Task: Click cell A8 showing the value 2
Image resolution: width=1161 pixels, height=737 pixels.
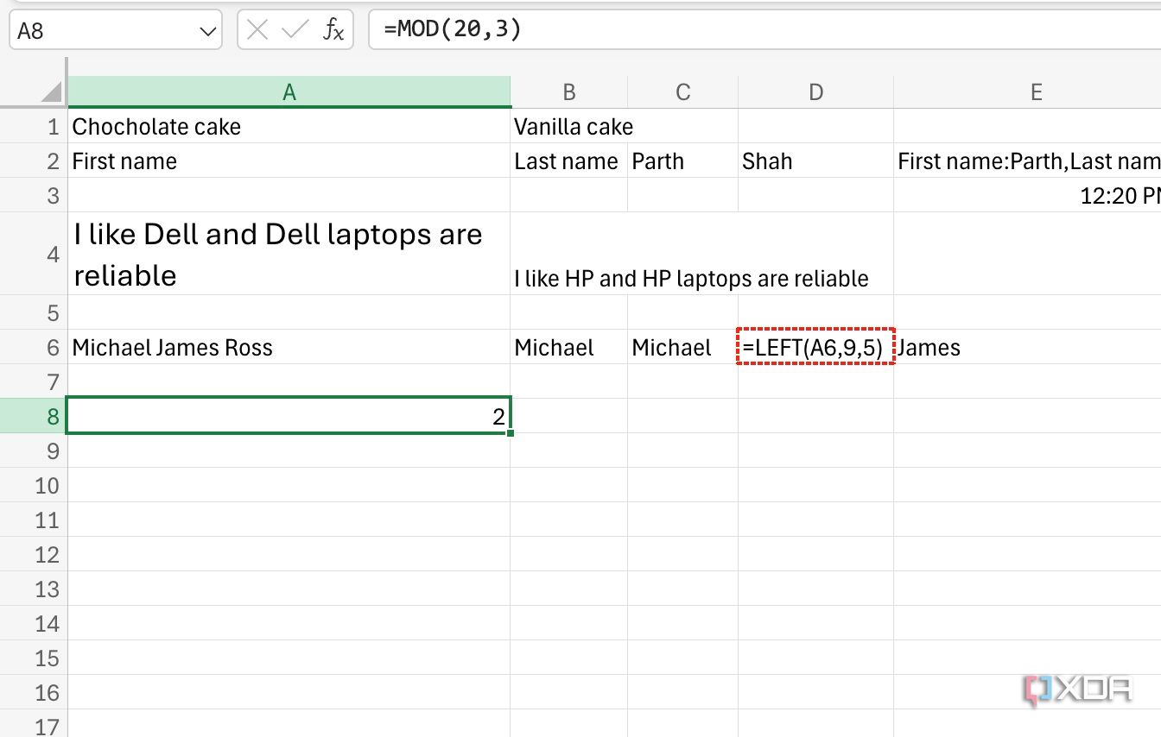Action: (x=289, y=416)
